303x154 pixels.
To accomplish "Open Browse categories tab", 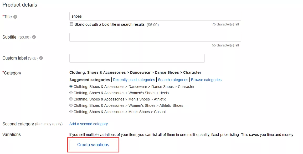I will (206, 80).
